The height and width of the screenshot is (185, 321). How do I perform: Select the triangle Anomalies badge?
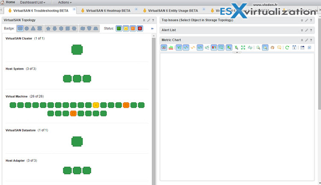point(33,29)
